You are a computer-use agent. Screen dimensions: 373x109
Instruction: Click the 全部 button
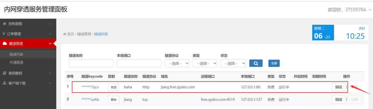pyautogui.click(x=274, y=63)
